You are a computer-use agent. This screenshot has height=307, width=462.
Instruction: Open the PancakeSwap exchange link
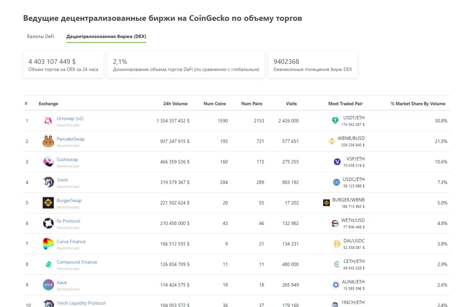pos(71,139)
